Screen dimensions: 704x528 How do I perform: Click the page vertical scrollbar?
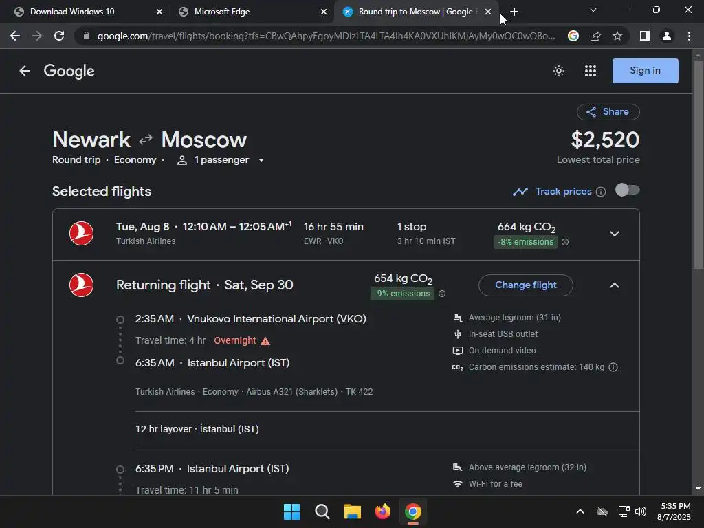[x=698, y=165]
